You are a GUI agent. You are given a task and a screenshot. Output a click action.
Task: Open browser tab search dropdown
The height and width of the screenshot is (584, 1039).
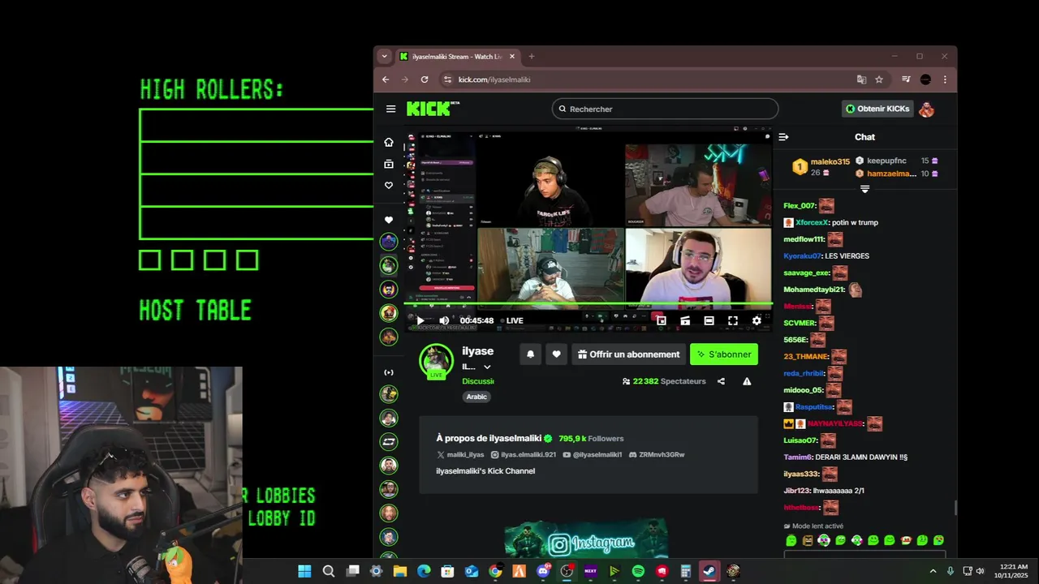pos(385,57)
